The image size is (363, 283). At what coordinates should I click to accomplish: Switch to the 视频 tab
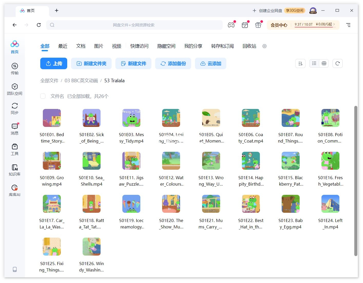pyautogui.click(x=117, y=46)
